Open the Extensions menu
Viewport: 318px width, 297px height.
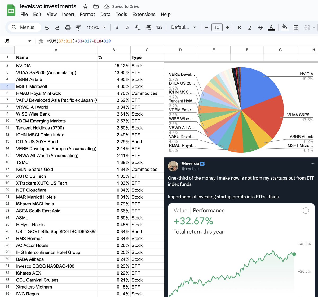pos(144,14)
